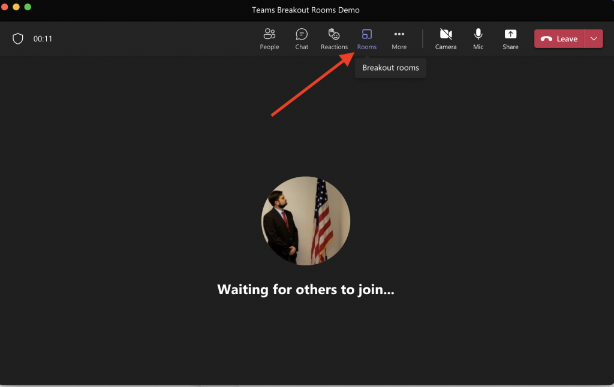Close the window with red button

pos(5,7)
